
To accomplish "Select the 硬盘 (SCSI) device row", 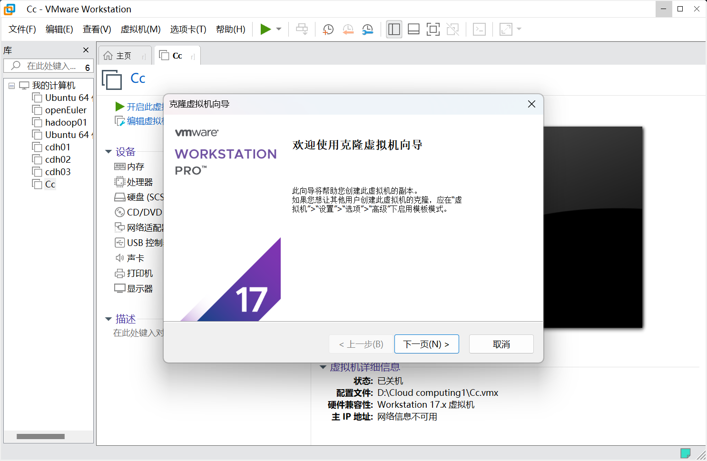I will pos(138,197).
